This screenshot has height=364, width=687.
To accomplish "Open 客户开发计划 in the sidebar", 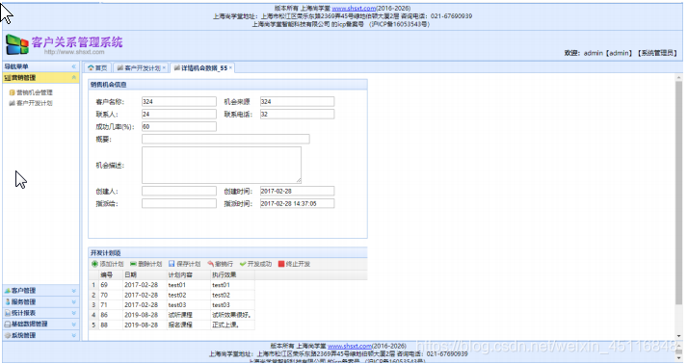I will (x=35, y=103).
